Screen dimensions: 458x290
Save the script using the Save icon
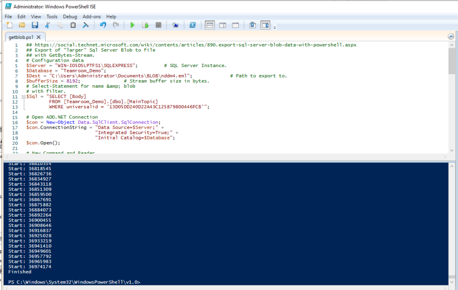[35, 25]
